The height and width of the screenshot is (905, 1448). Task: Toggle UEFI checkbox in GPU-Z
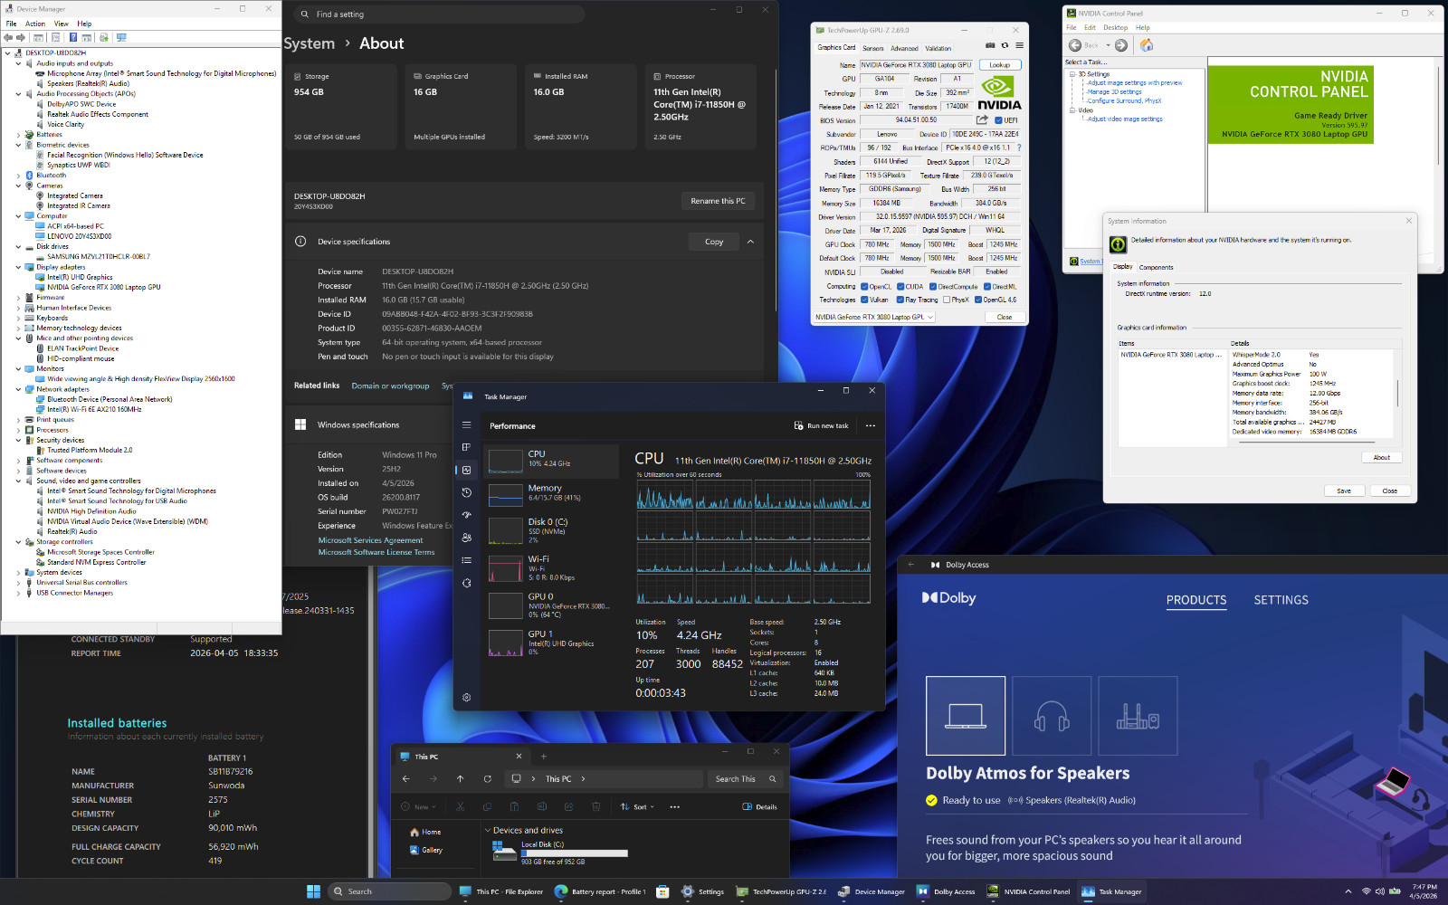[999, 119]
